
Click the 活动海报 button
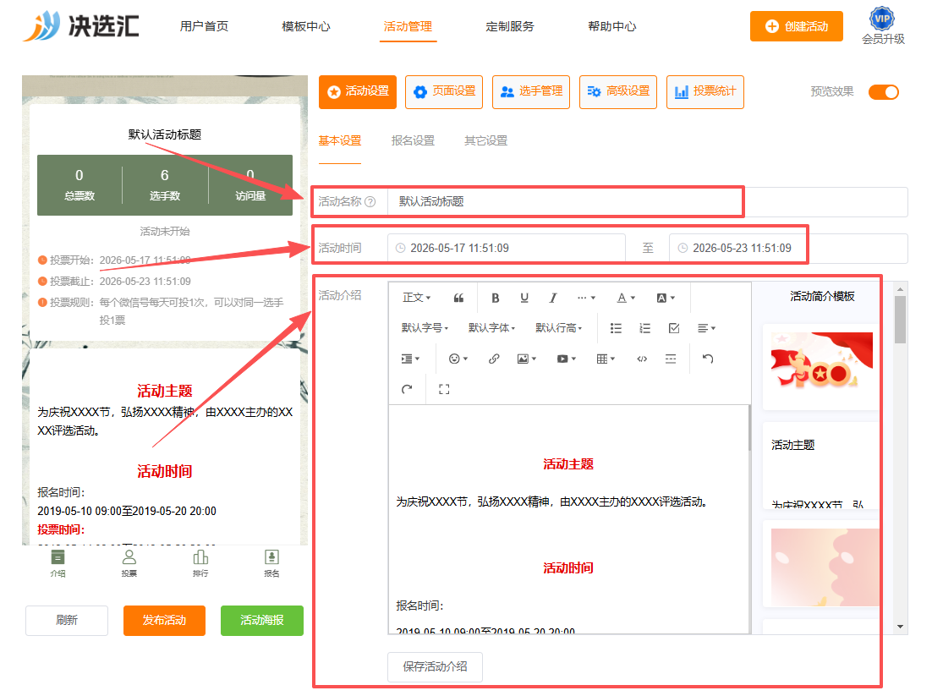point(262,620)
